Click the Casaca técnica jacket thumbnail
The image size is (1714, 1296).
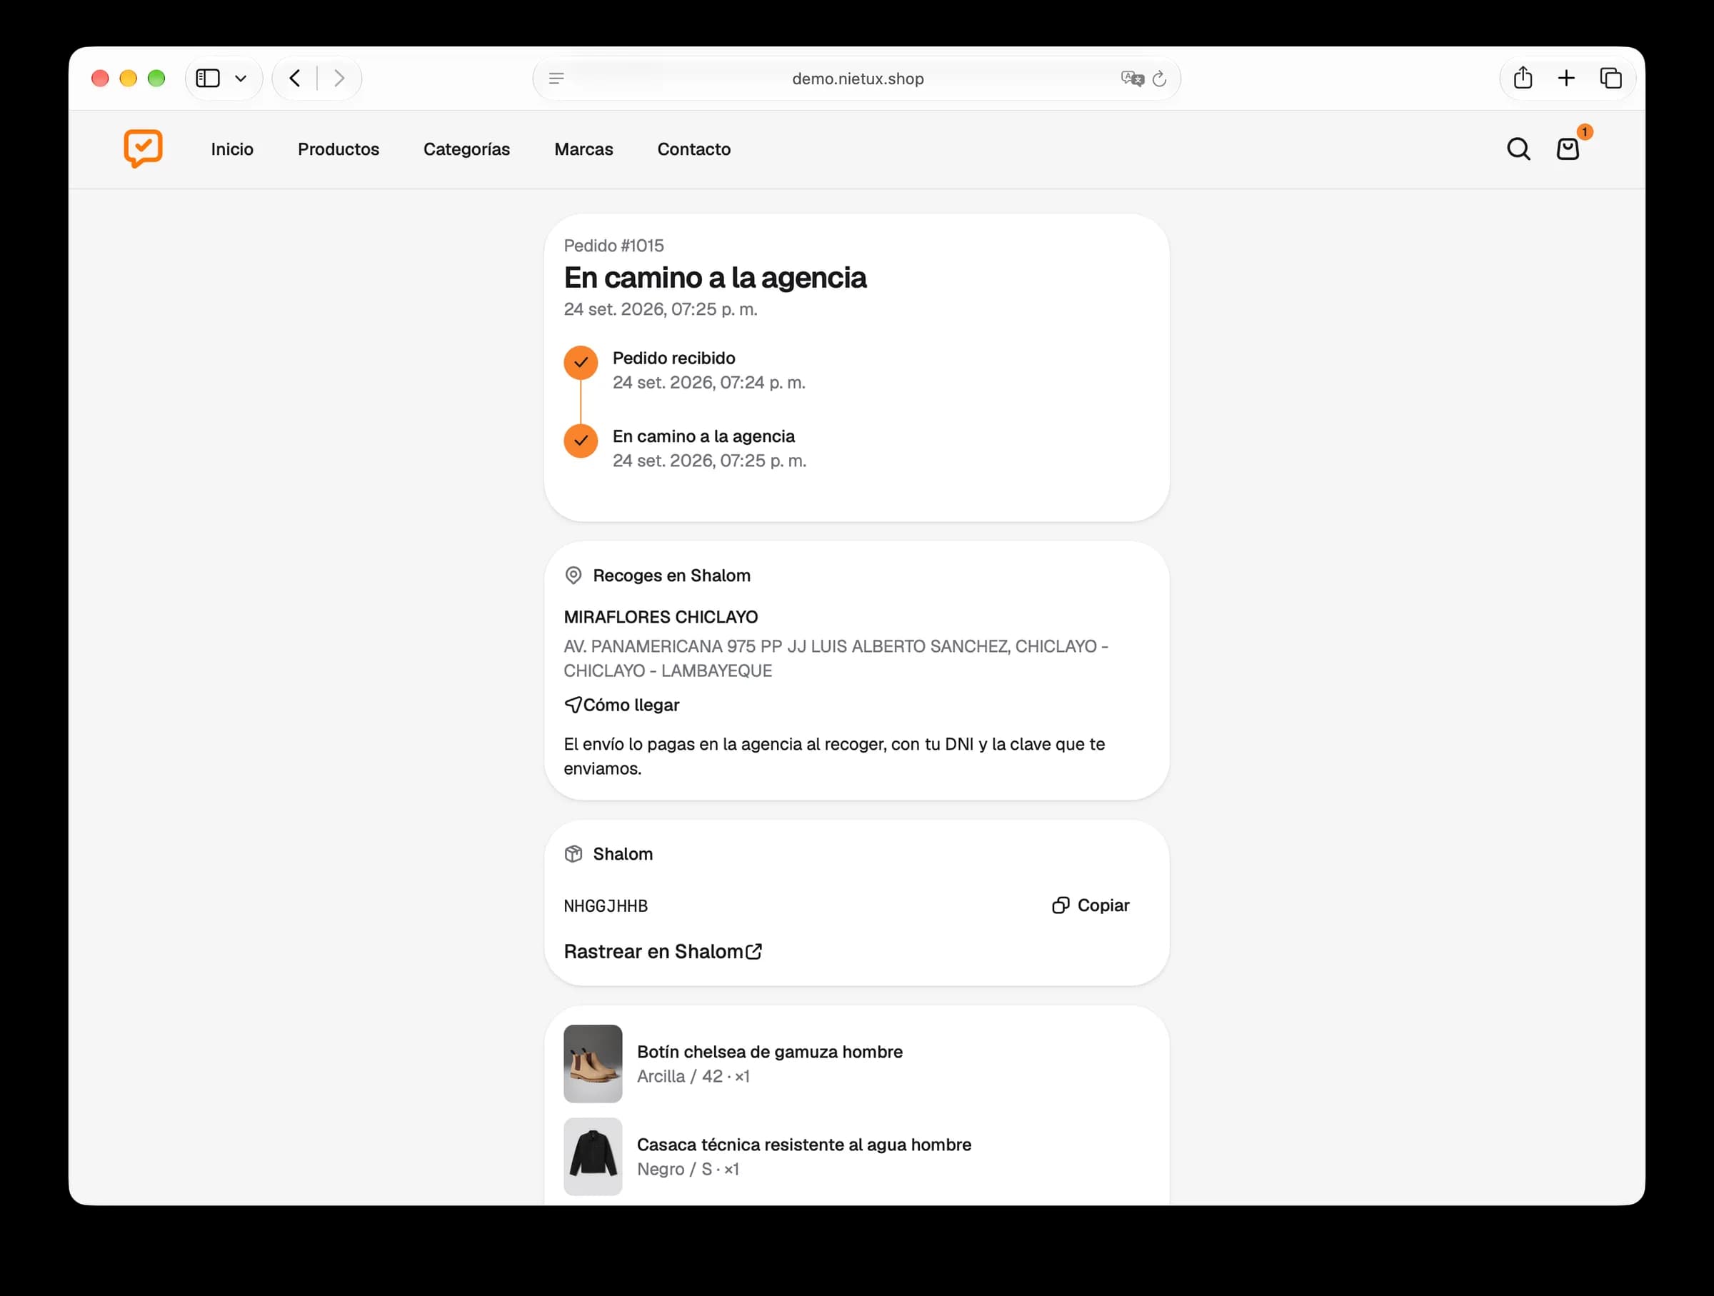tap(593, 1157)
